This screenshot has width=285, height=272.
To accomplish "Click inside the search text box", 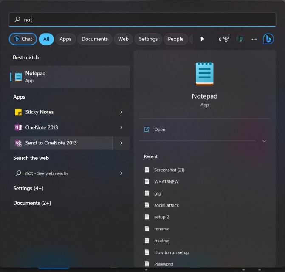I will pos(143,20).
